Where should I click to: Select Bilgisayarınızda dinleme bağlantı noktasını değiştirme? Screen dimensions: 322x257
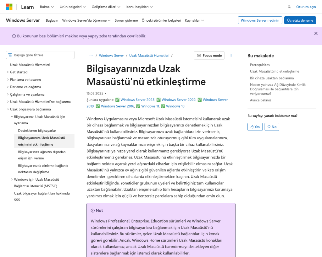tap(43, 169)
